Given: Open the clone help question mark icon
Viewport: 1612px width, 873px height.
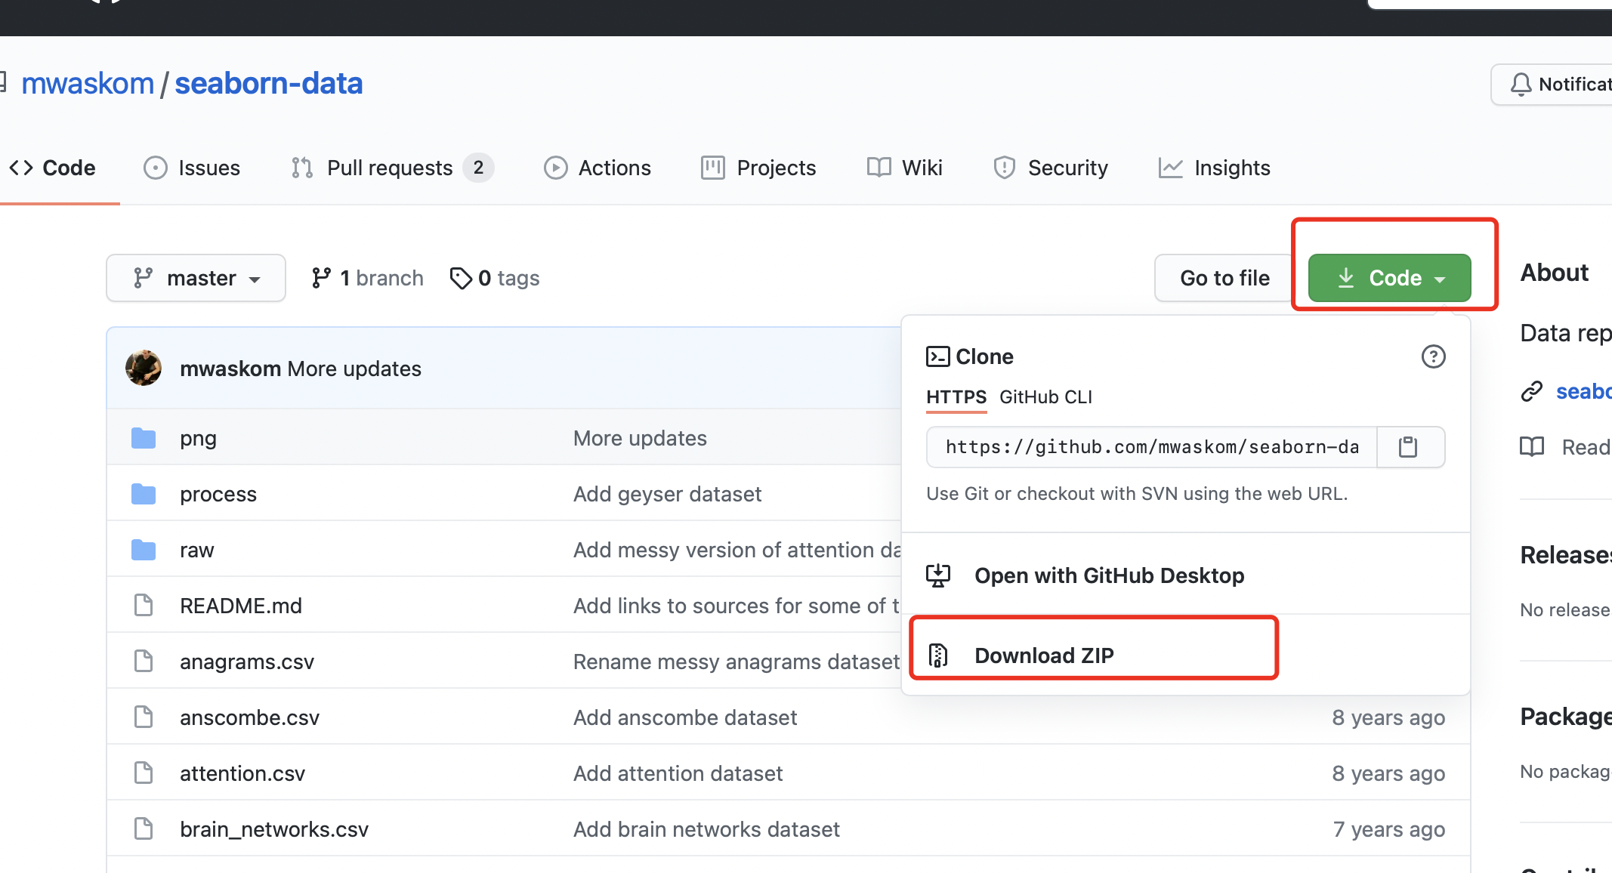Looking at the screenshot, I should point(1433,356).
